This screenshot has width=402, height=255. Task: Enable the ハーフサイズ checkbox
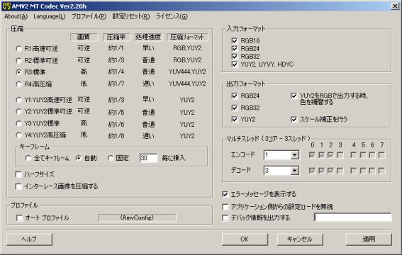pos(18,175)
